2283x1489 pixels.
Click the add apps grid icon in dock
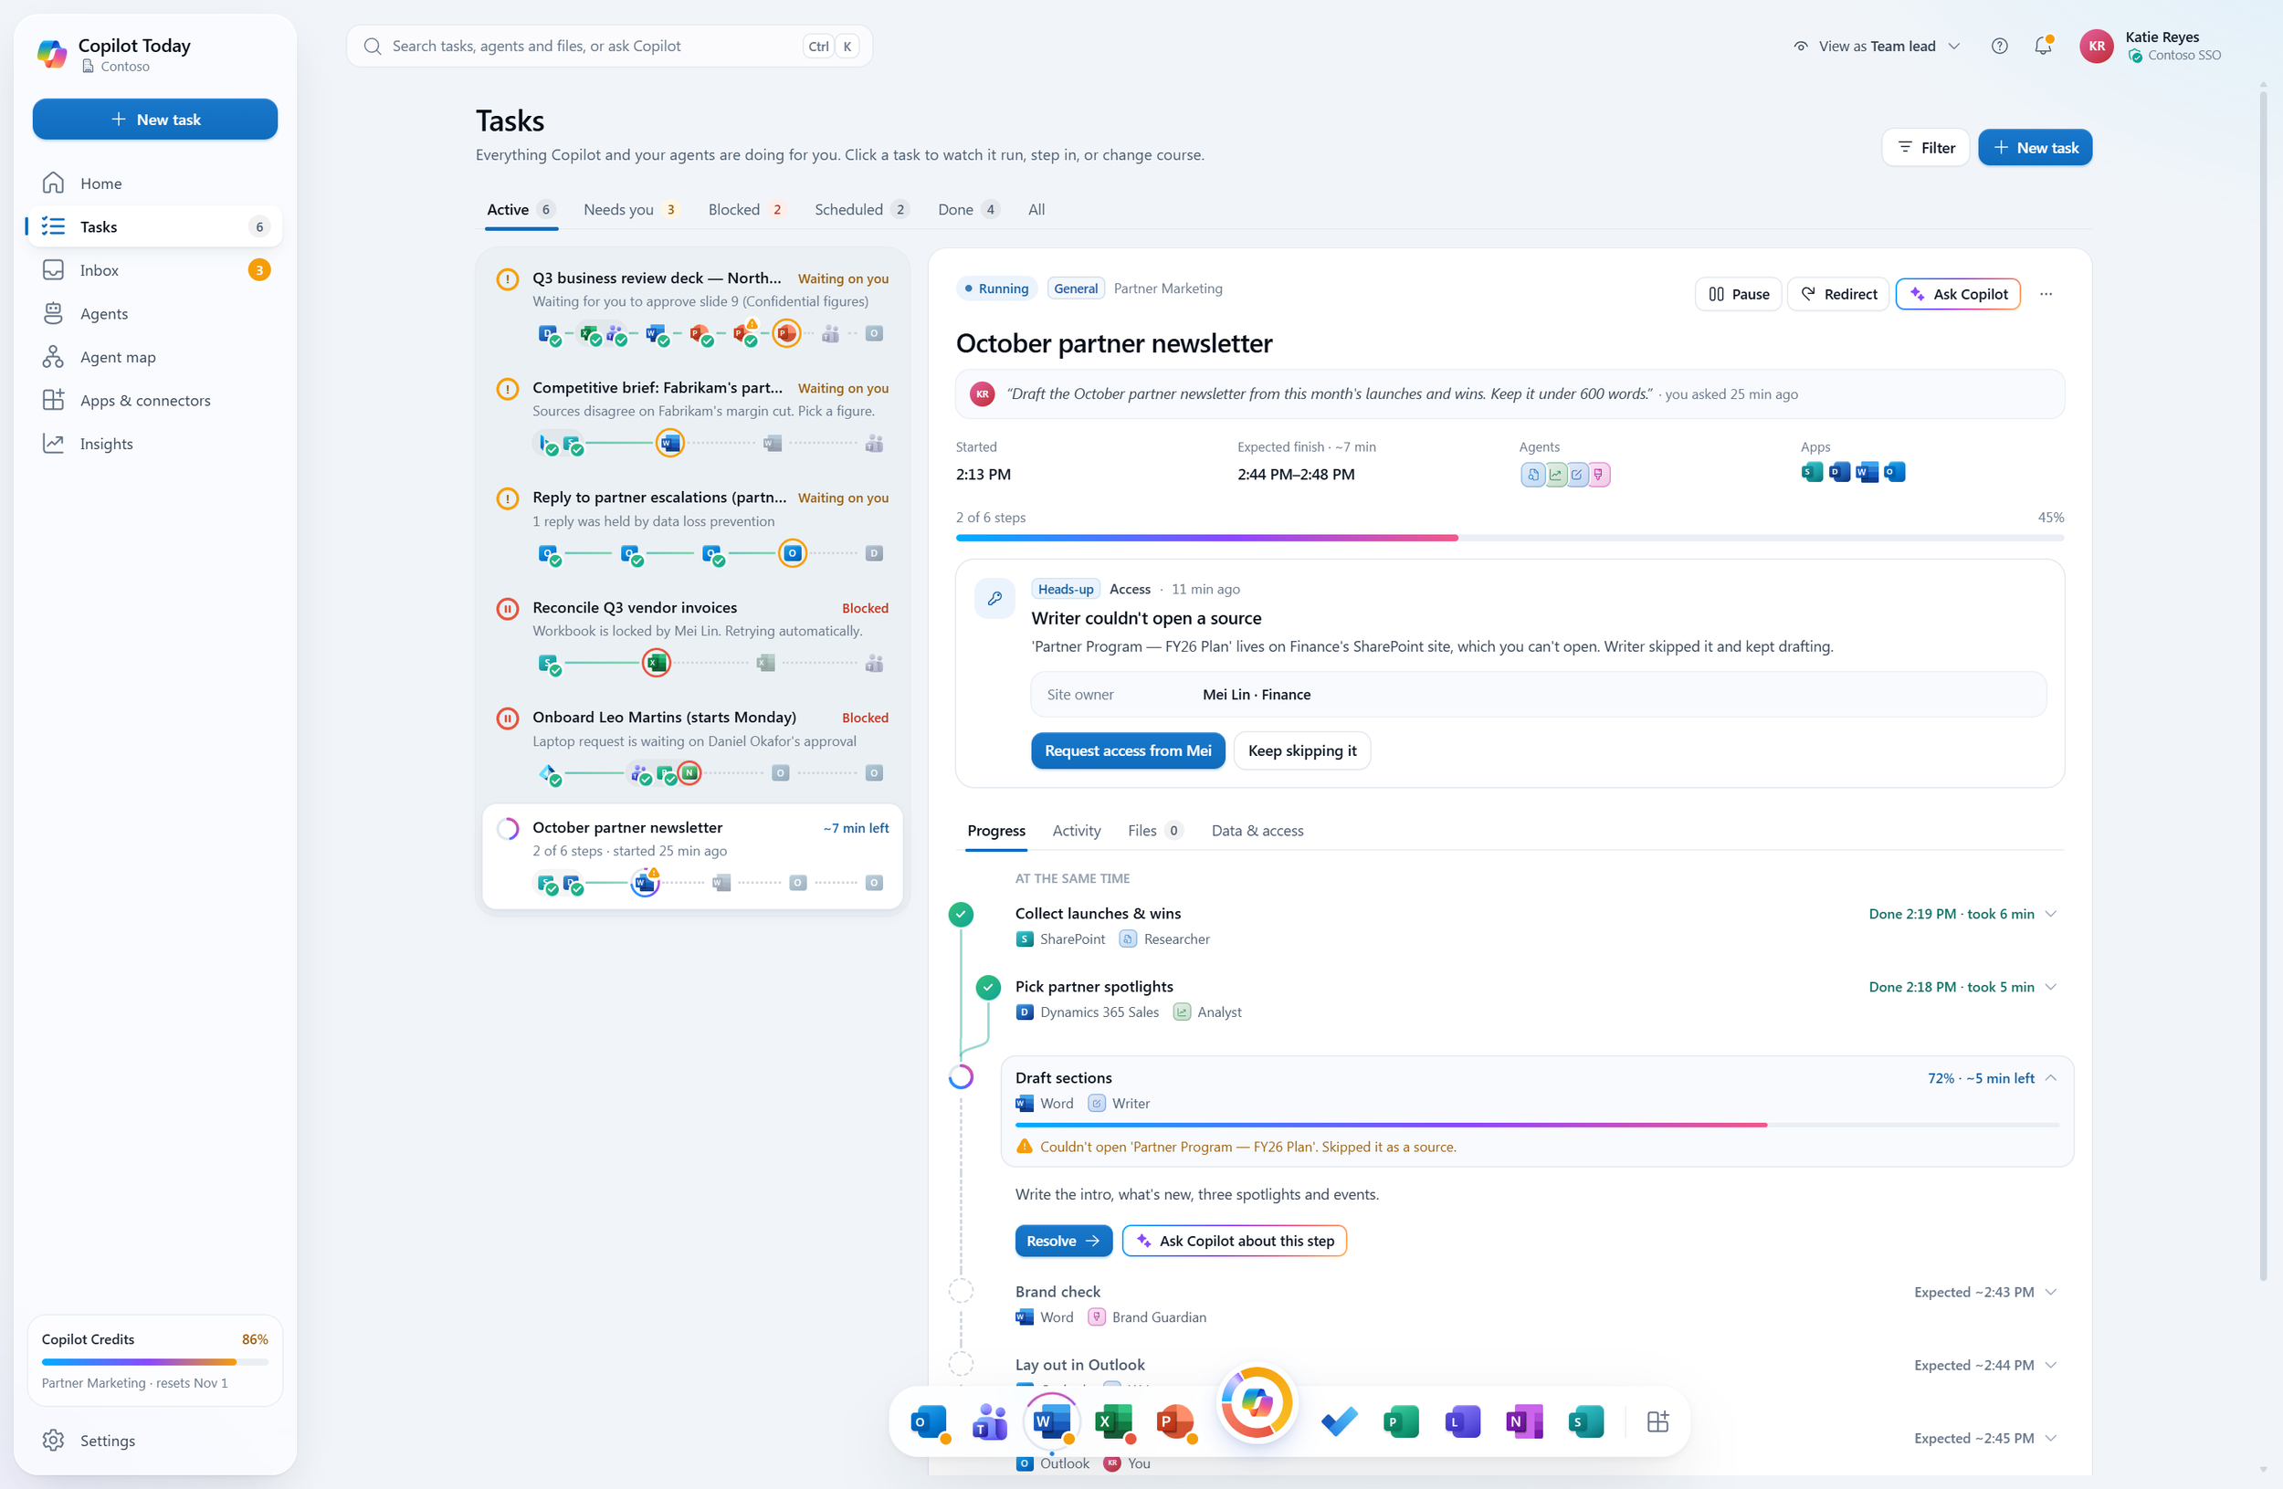[x=1658, y=1421]
